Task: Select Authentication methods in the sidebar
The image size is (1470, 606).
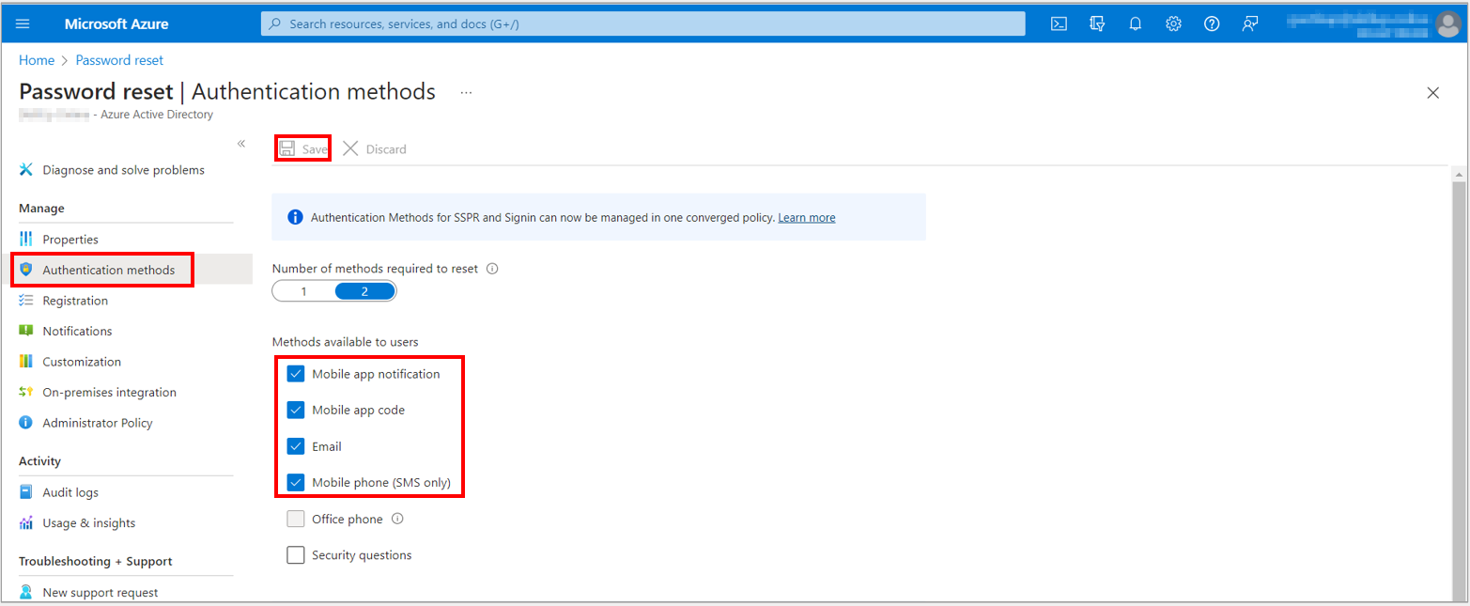Action: pyautogui.click(x=109, y=270)
